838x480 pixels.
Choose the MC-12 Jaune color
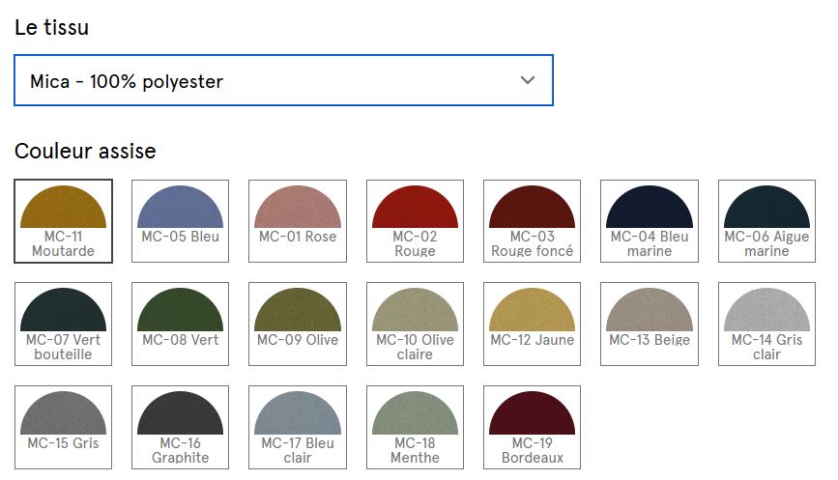(532, 324)
